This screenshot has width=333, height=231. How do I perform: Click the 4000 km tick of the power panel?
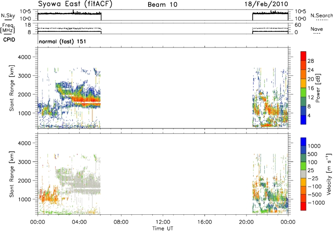25,57
